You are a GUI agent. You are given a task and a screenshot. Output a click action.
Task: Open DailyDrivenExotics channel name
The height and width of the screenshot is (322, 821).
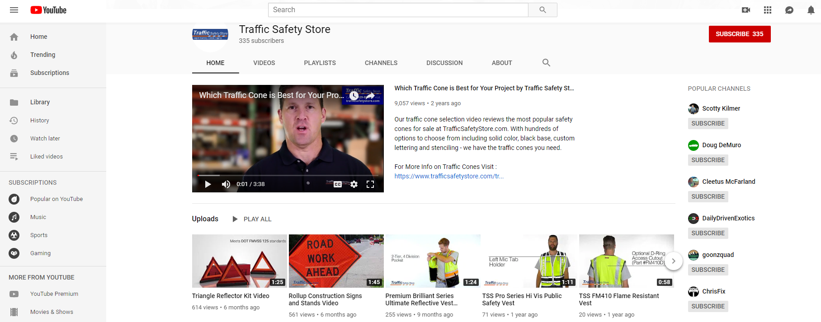(x=728, y=218)
